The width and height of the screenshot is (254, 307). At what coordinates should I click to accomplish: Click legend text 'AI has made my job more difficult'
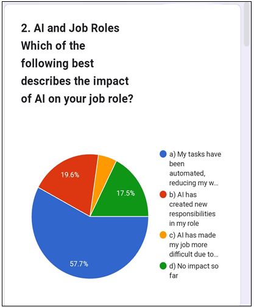pyautogui.click(x=194, y=245)
